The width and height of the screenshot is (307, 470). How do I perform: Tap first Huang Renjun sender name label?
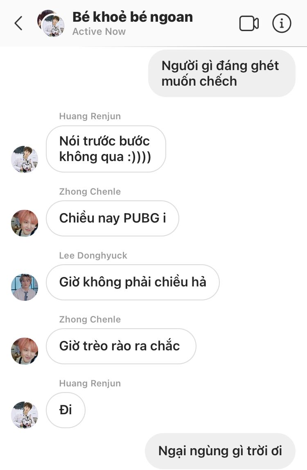90,116
